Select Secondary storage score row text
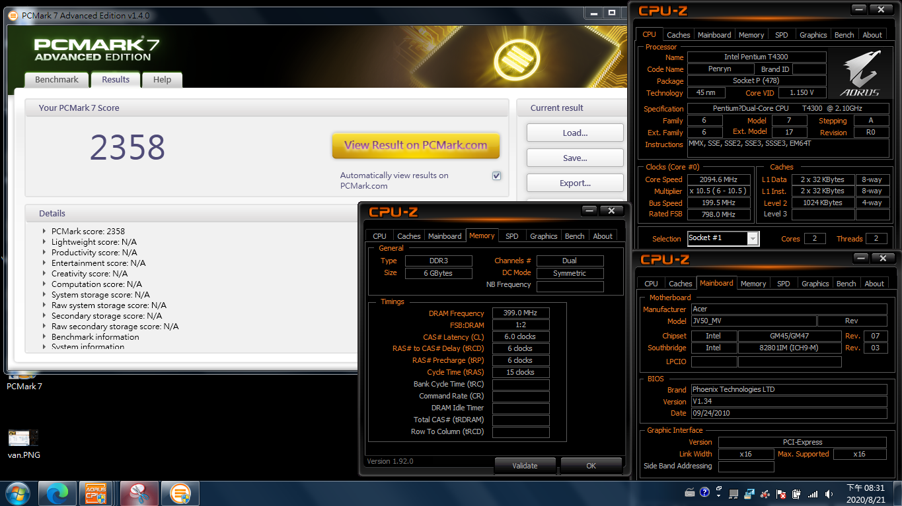This screenshot has height=506, width=902. click(107, 315)
